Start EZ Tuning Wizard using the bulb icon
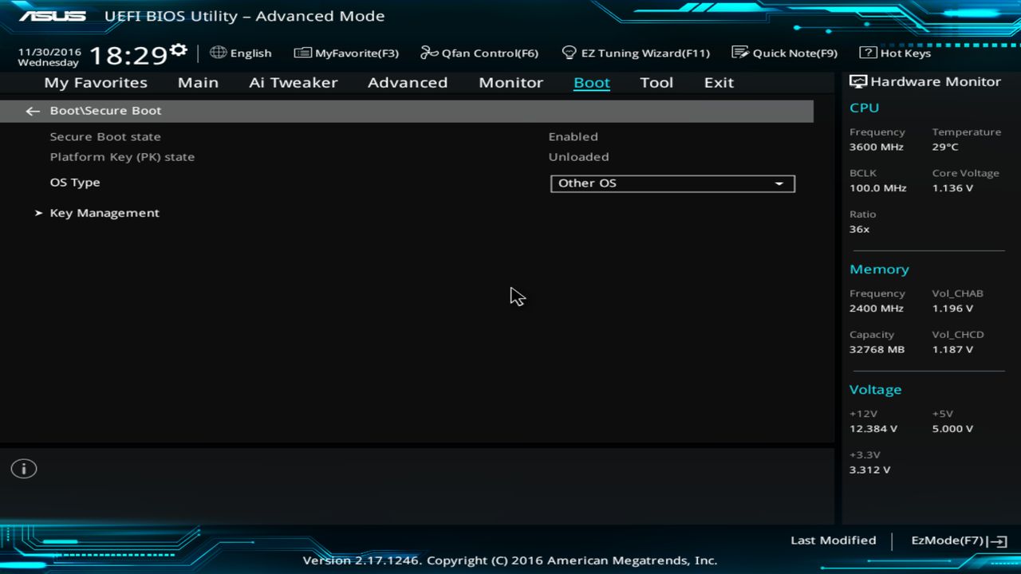 (x=569, y=53)
